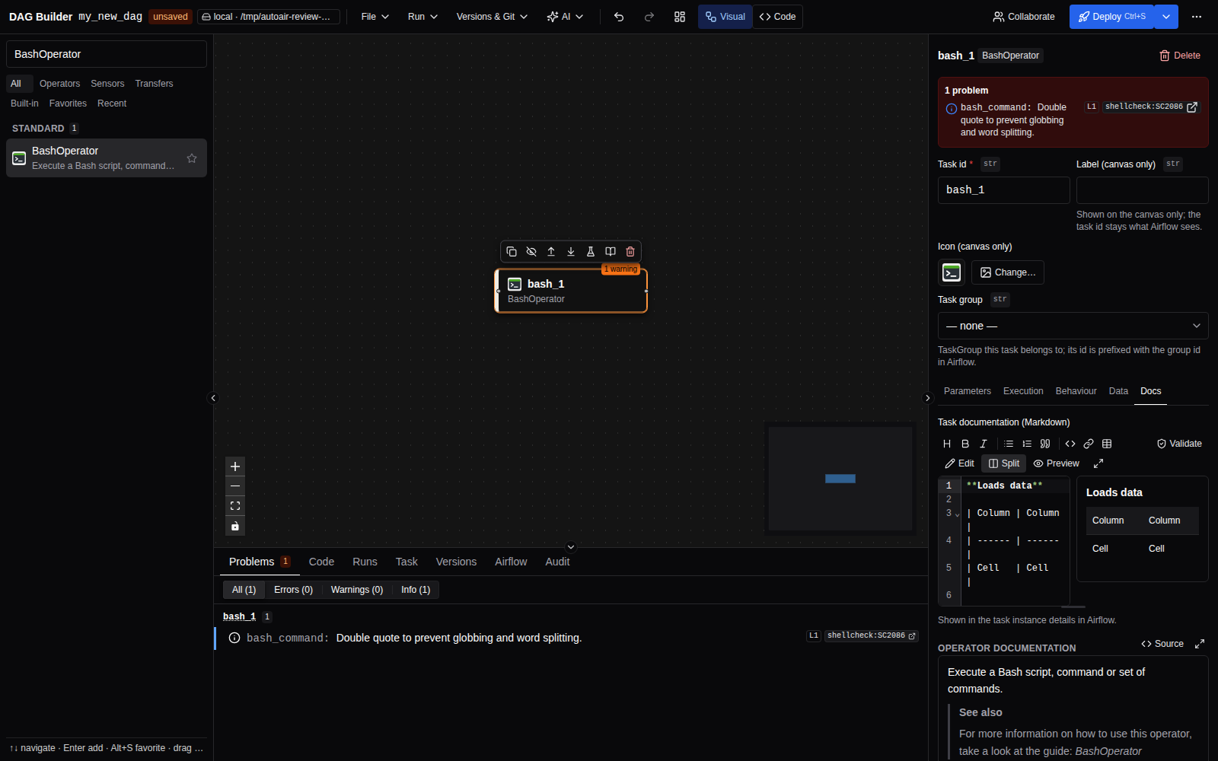The width and height of the screenshot is (1218, 761).
Task: Switch to Visual view mode
Action: [725, 17]
